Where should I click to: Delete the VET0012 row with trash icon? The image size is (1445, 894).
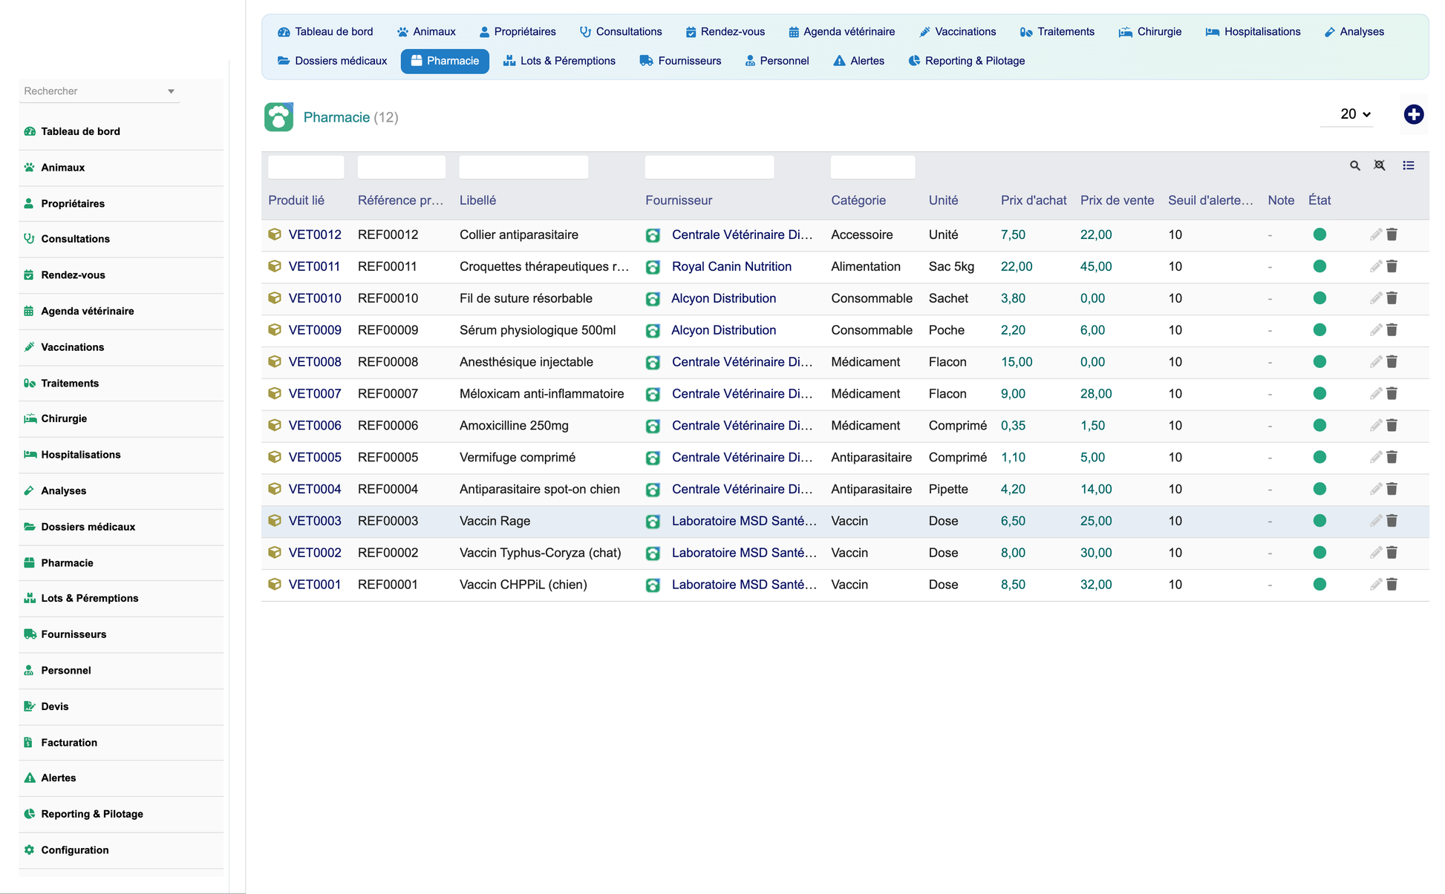[x=1392, y=234]
